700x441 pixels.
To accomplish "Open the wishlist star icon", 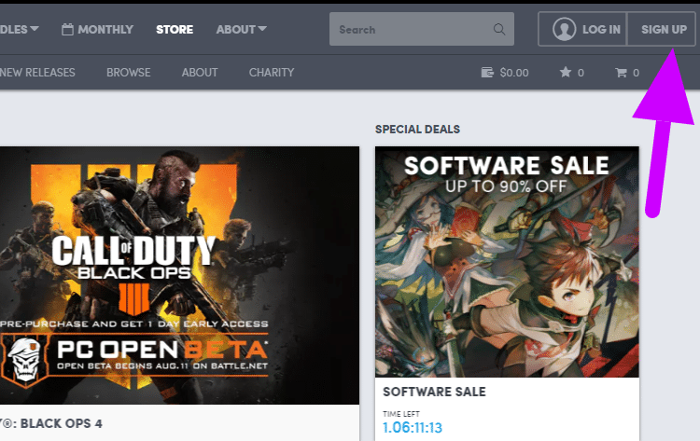I will [566, 72].
